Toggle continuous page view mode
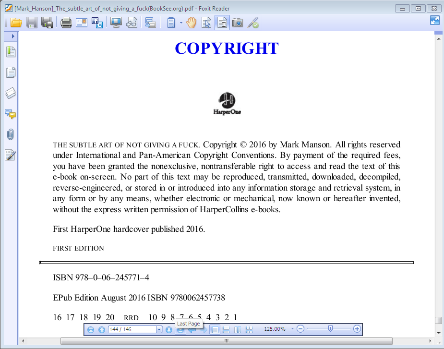 click(226, 329)
